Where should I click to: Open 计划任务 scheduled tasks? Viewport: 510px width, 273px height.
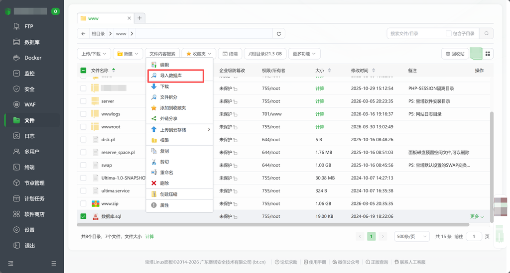point(34,198)
